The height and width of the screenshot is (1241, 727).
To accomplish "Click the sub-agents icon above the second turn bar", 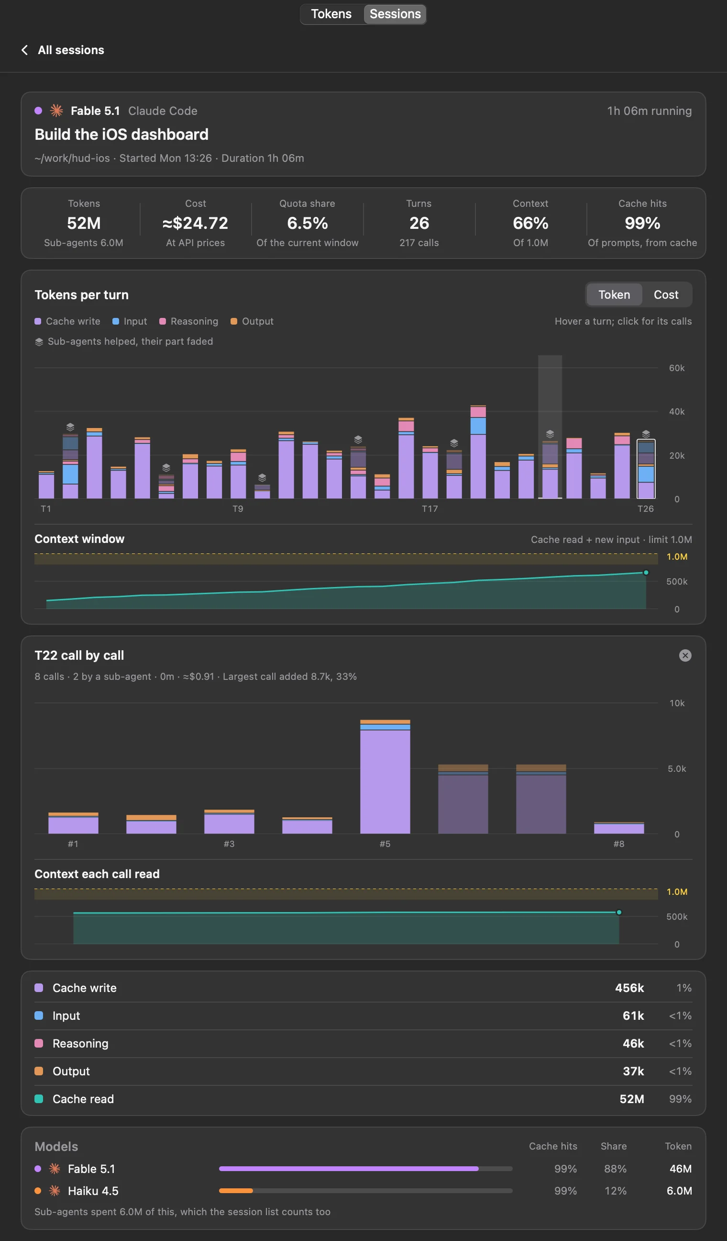I will pyautogui.click(x=70, y=427).
